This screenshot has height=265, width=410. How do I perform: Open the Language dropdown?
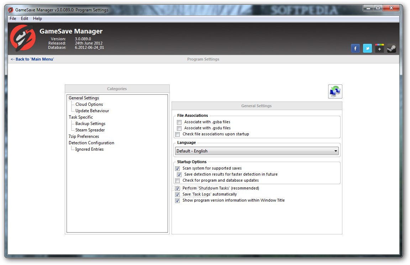click(x=257, y=151)
